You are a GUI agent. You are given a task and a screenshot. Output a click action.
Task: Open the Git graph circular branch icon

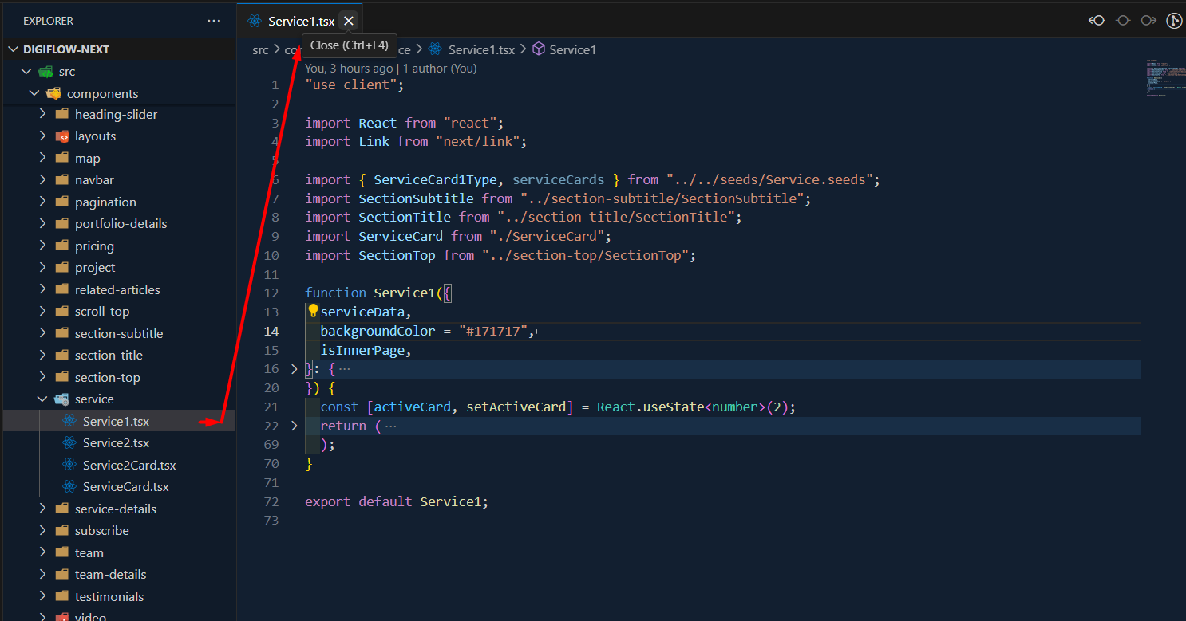(x=1174, y=21)
